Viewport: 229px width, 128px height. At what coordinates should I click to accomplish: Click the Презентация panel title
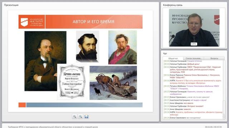tap(11, 5)
